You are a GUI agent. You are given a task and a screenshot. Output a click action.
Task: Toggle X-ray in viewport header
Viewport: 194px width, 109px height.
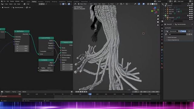pyautogui.click(x=148, y=4)
